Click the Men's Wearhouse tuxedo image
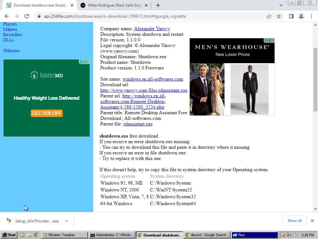The height and width of the screenshot is (239, 318). pyautogui.click(x=249, y=89)
